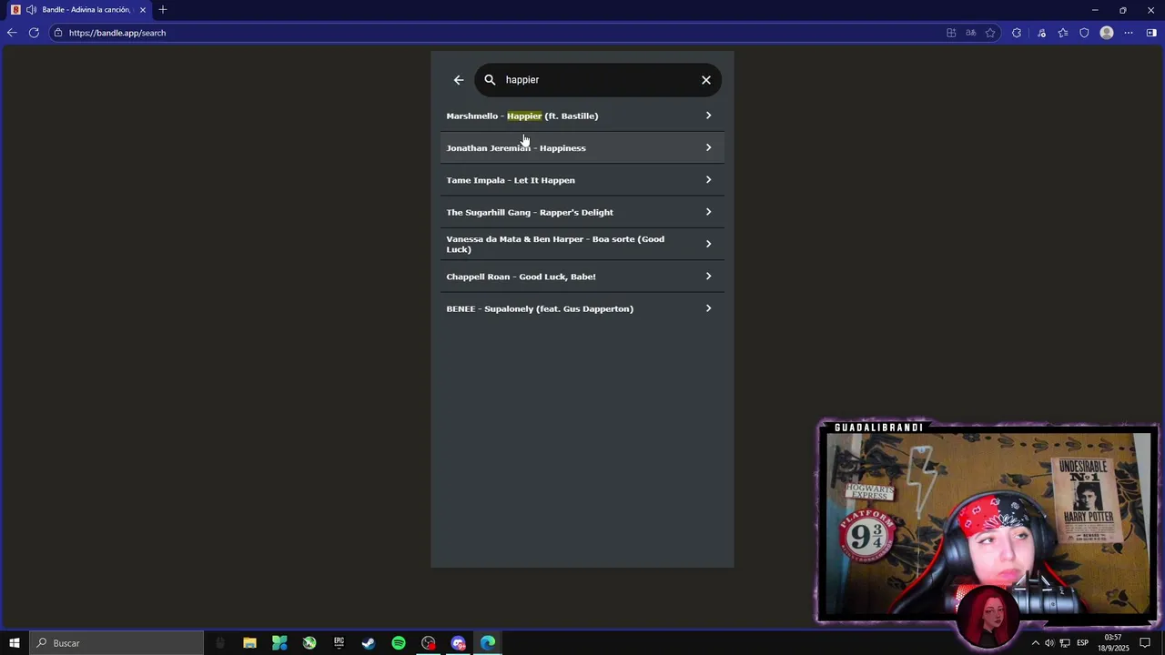This screenshot has width=1165, height=655.
Task: Add page to favorites with star
Action: [990, 33]
